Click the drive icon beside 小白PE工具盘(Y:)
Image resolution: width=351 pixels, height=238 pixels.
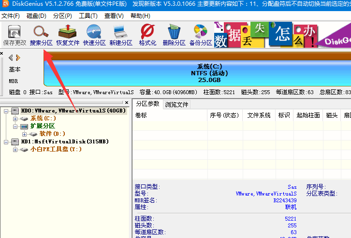(x=24, y=150)
